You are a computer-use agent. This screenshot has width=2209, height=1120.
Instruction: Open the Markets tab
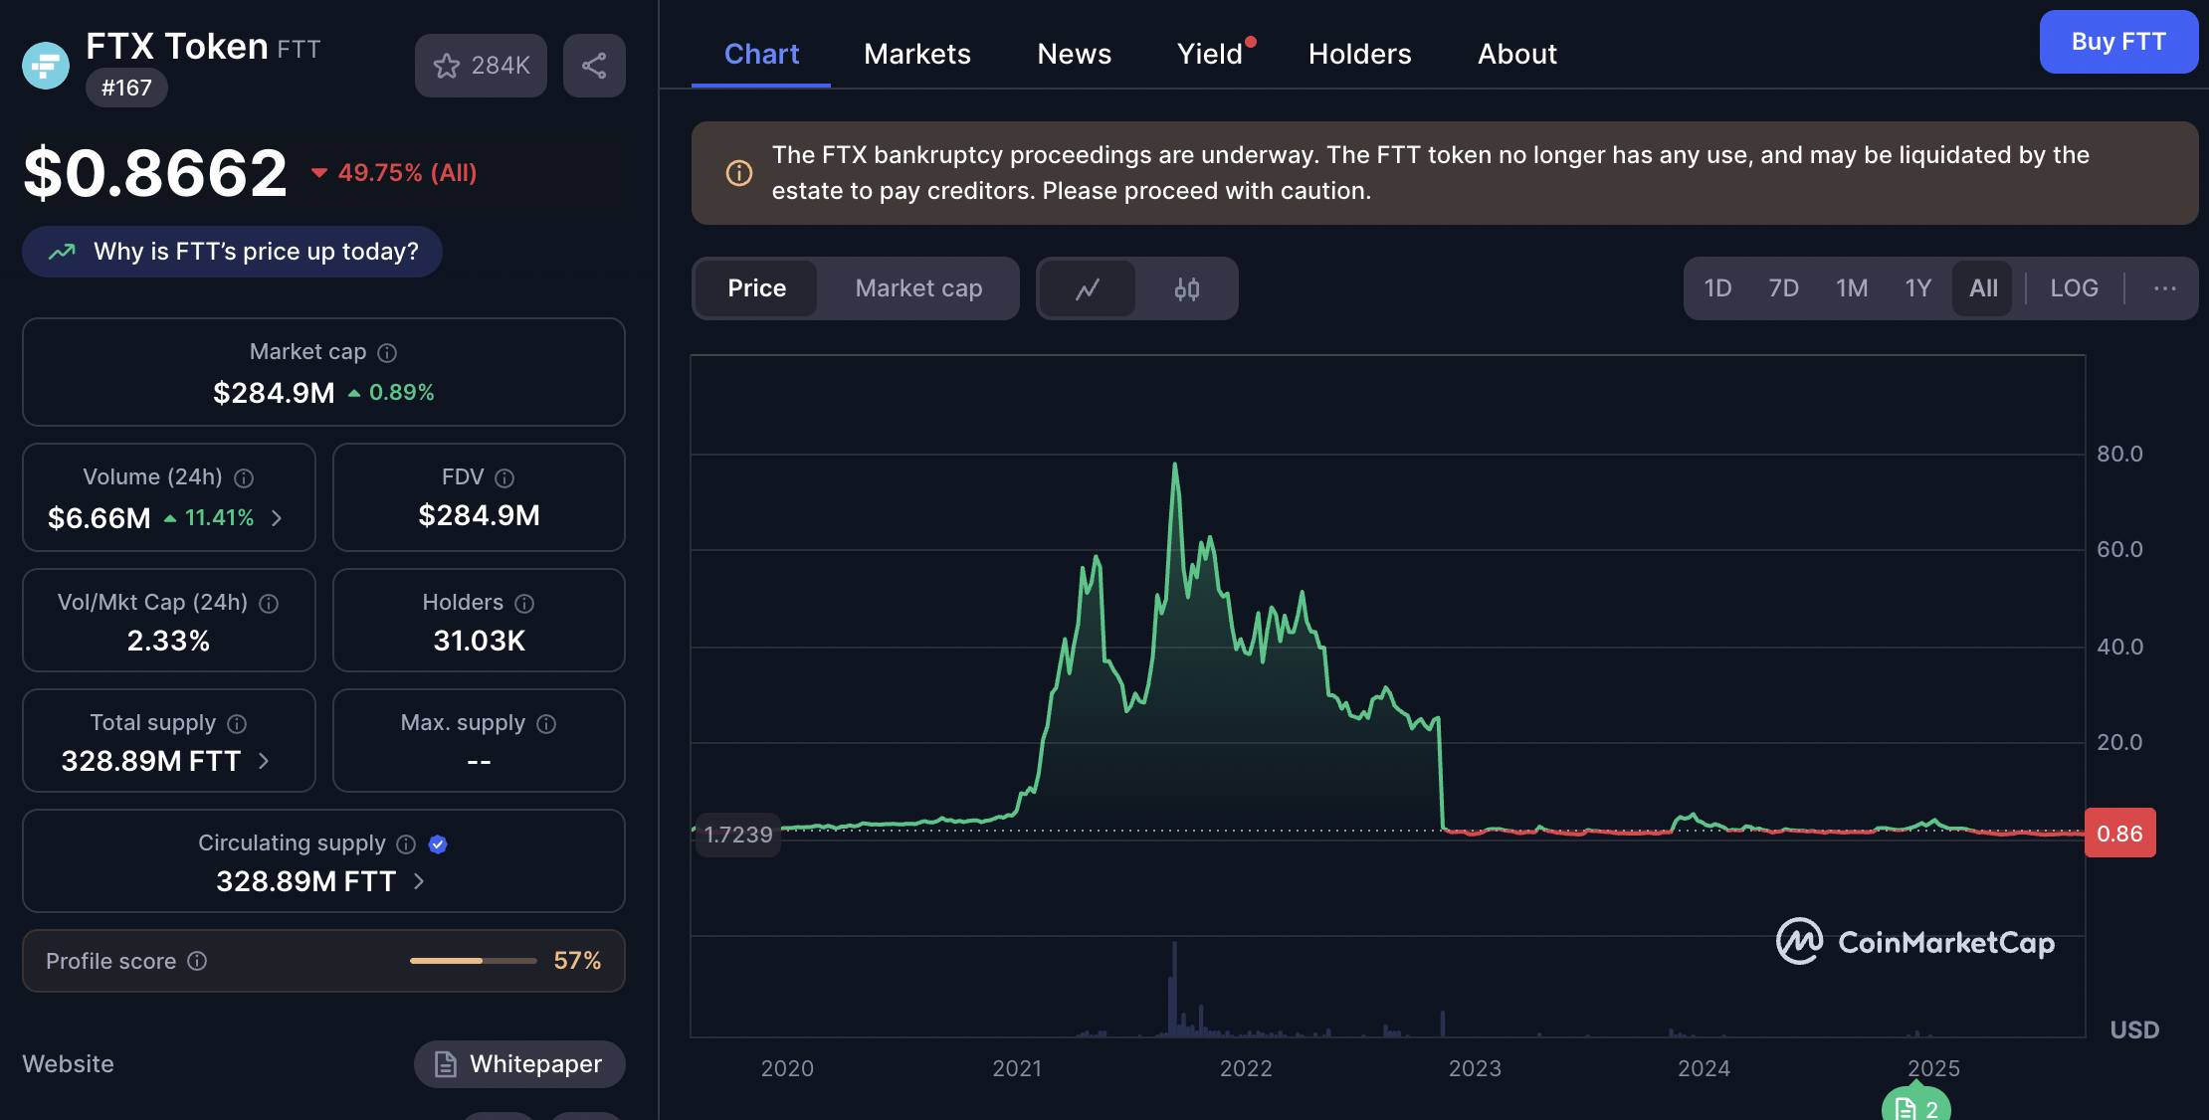(x=916, y=54)
